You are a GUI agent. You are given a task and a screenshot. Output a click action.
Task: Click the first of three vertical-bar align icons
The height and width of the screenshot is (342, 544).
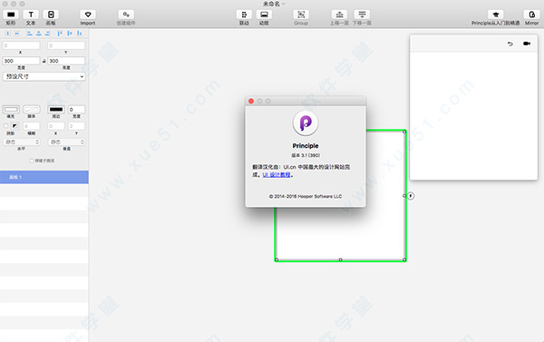click(x=60, y=34)
